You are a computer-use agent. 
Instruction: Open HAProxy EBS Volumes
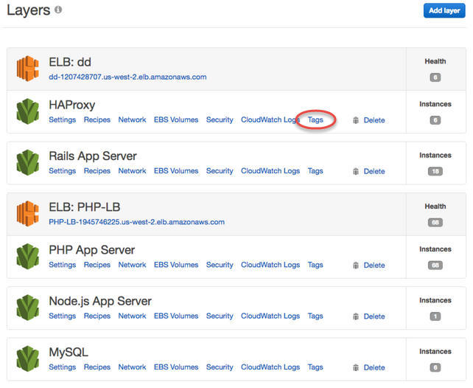(176, 120)
